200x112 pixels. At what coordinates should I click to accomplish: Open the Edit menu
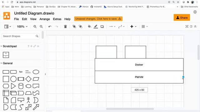tap(24, 19)
